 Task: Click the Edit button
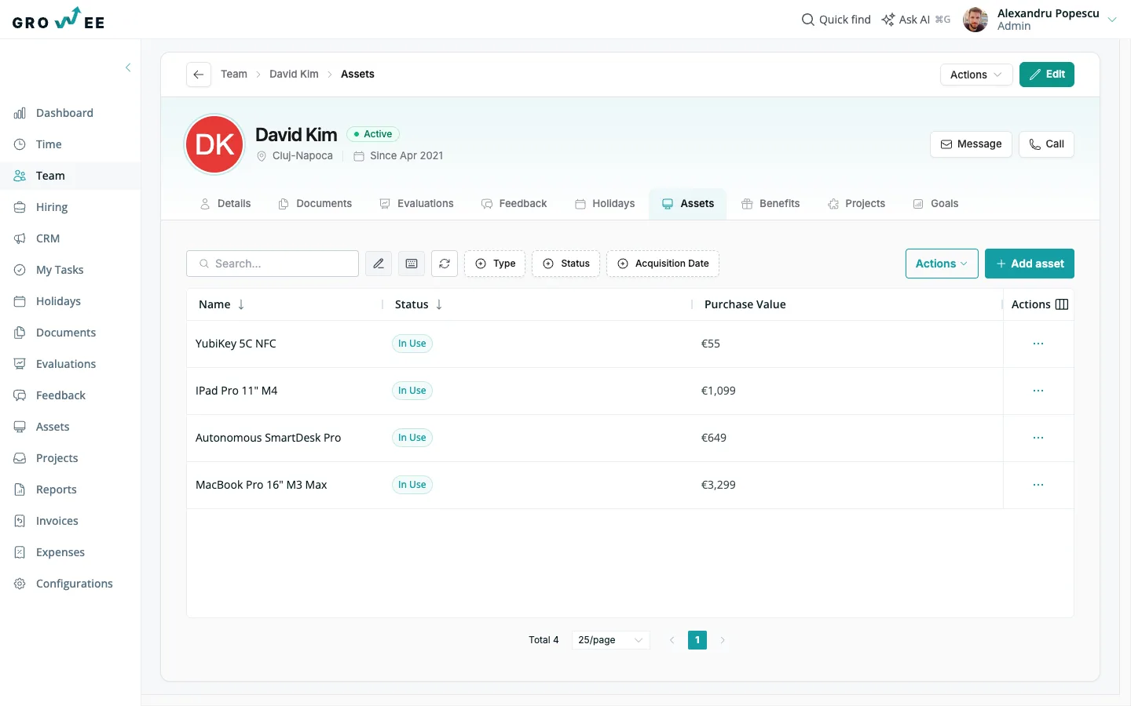(1047, 75)
